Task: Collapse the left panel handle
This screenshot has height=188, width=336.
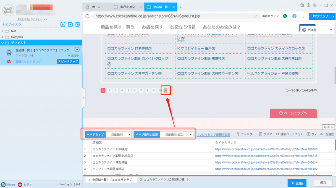Action: 84,98
